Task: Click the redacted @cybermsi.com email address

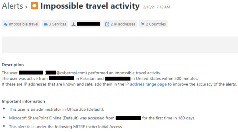Action: click(x=67, y=73)
